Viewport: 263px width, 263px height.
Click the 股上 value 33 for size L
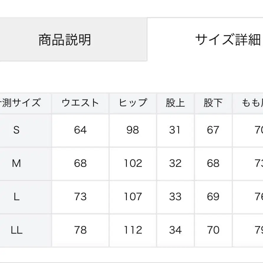point(175,196)
